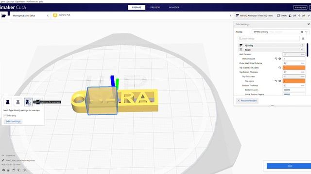Open settings visibility hamburger menu
311x174 pixels.
[x=303, y=39]
